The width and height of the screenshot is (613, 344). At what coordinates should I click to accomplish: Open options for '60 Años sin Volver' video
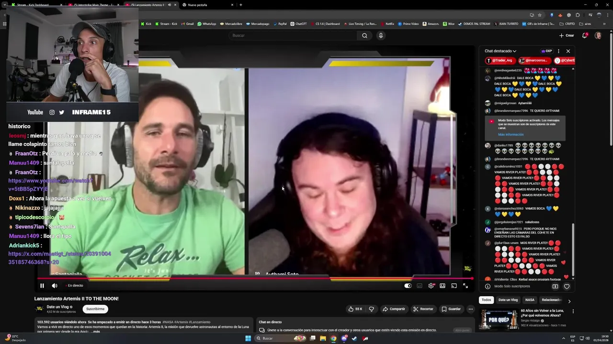(x=573, y=312)
